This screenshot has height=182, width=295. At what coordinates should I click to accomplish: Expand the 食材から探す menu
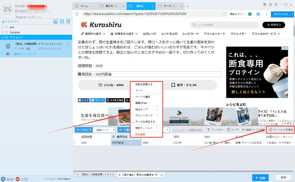[93, 34]
